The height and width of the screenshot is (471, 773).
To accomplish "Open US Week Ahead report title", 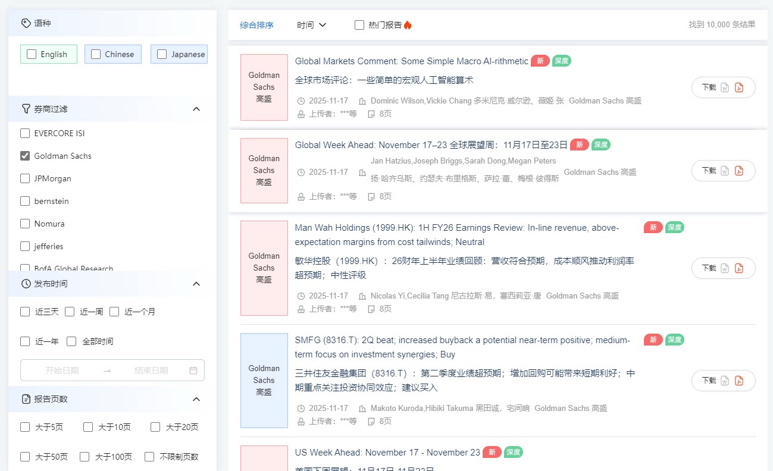I will tap(387, 453).
